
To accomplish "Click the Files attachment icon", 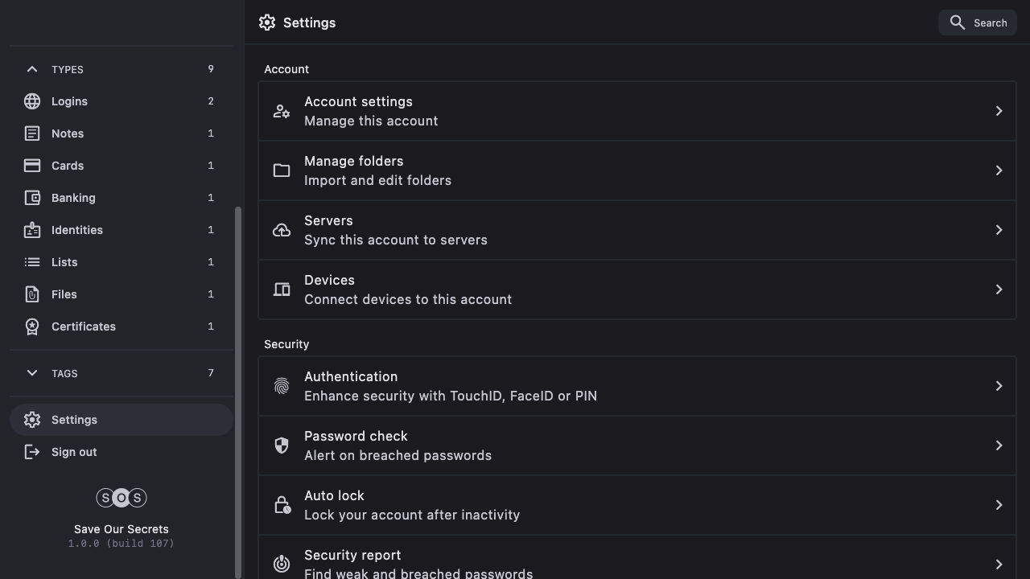I will [x=32, y=294].
